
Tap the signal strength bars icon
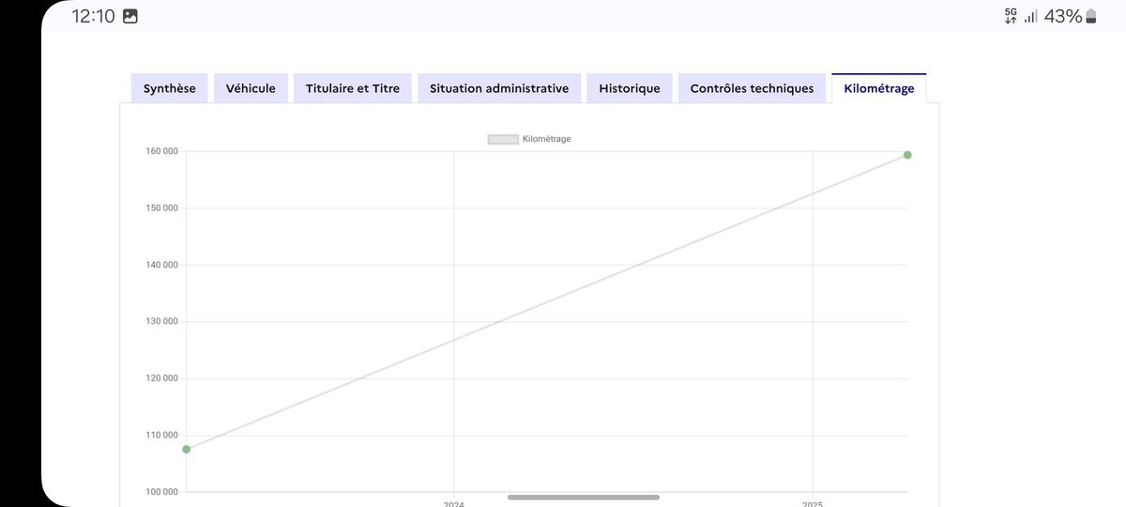click(x=1030, y=16)
